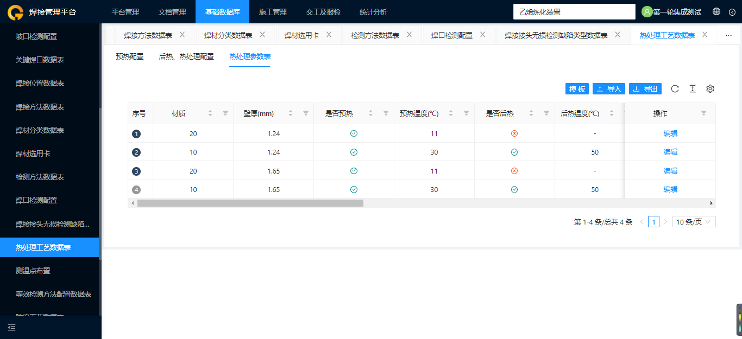Close the 焊材分类数据表 tab
Viewport: 742px width, 339px height.
click(262, 35)
